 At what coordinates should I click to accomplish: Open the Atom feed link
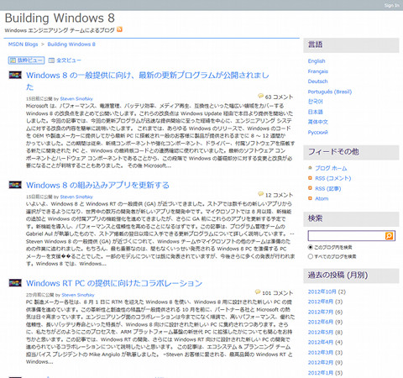click(x=322, y=198)
